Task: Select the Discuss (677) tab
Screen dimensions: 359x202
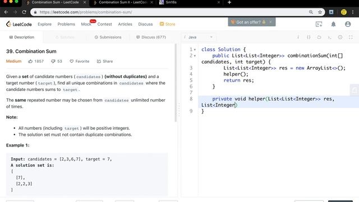Action: [151, 37]
